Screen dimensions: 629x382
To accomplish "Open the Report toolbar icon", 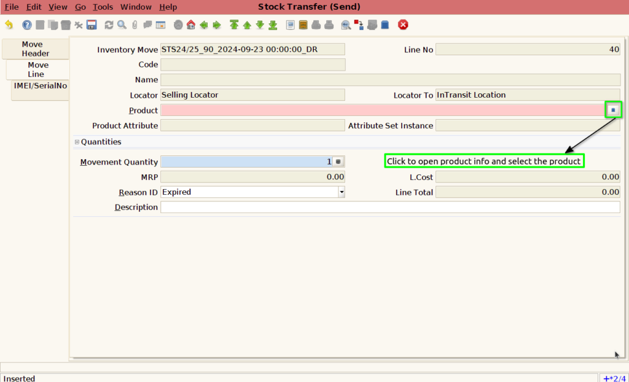I will click(x=291, y=25).
